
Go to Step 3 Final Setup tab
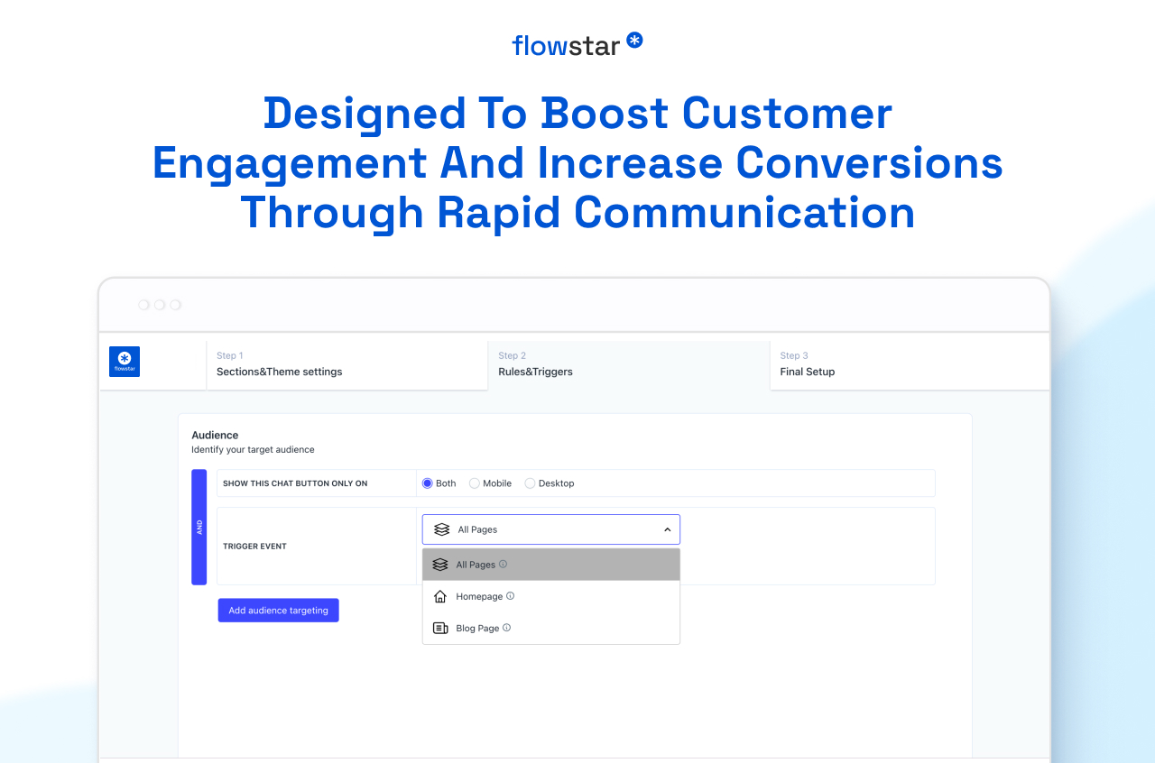[x=909, y=364]
